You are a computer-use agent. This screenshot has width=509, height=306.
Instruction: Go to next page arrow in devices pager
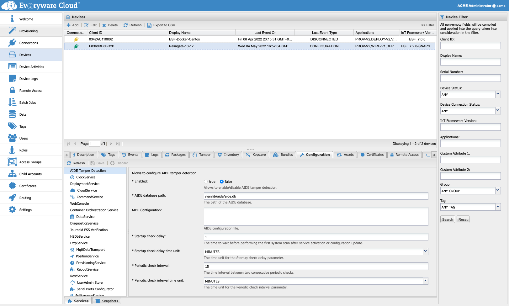[111, 144]
